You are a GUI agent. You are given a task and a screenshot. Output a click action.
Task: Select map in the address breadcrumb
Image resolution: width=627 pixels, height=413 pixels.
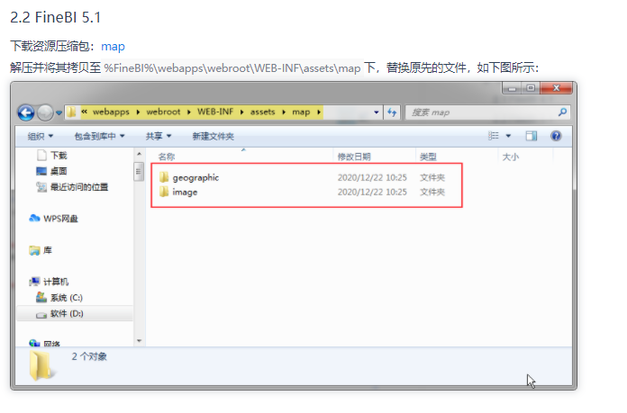301,112
